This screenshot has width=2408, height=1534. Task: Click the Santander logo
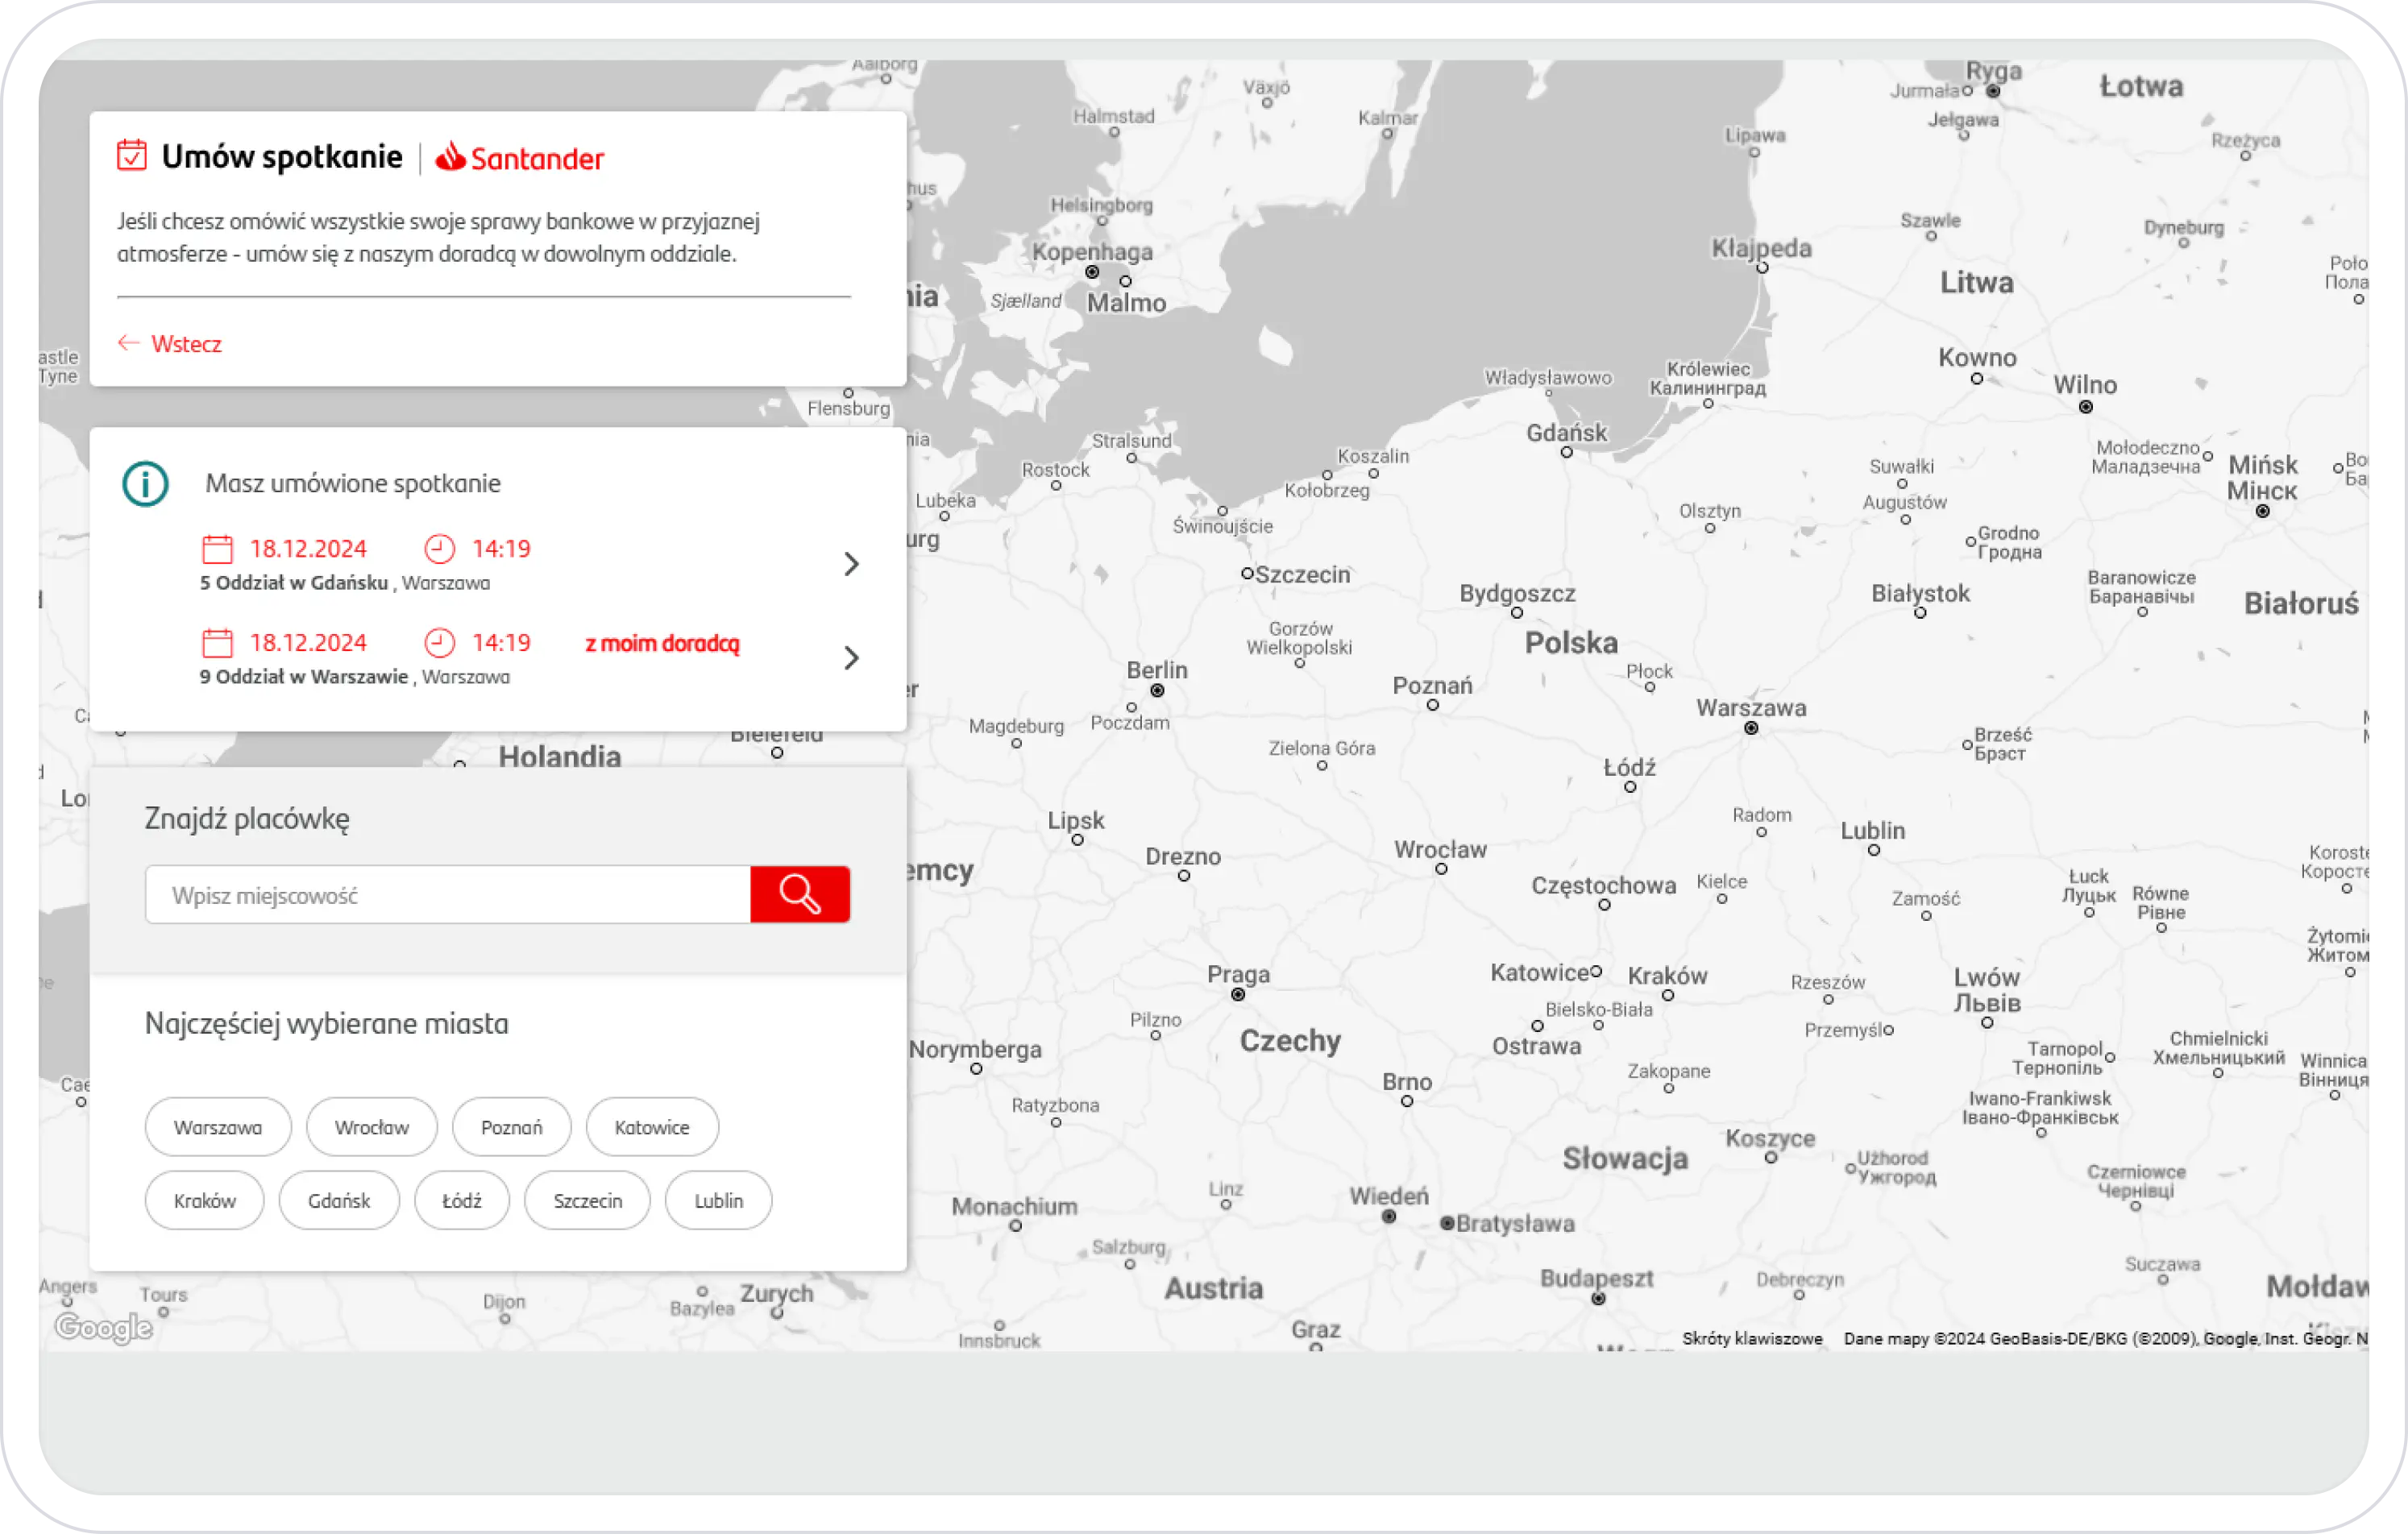pyautogui.click(x=520, y=158)
